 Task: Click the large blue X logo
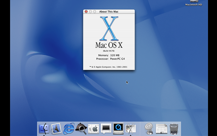pyautogui.click(x=109, y=28)
